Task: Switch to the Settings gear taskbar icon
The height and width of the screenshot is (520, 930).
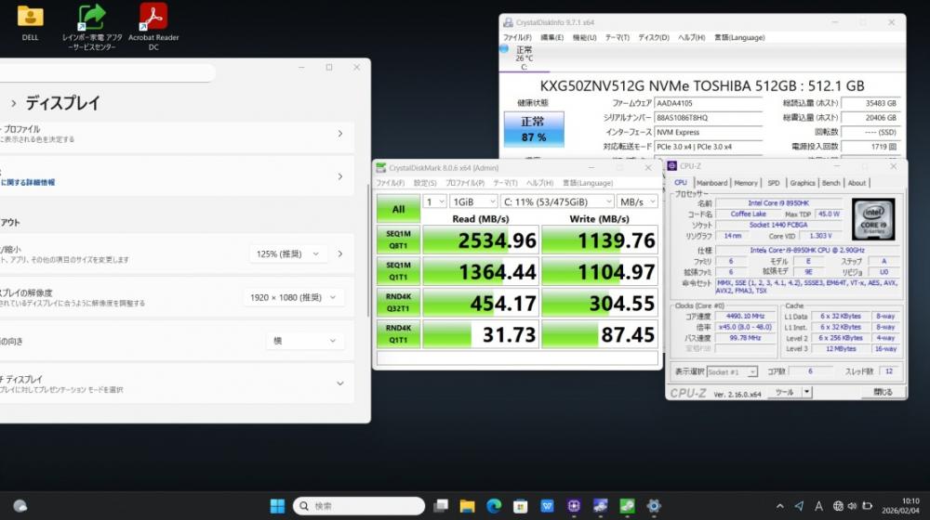Action: coord(654,506)
